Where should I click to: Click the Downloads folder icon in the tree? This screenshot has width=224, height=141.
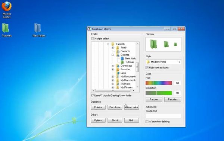tap(118, 65)
